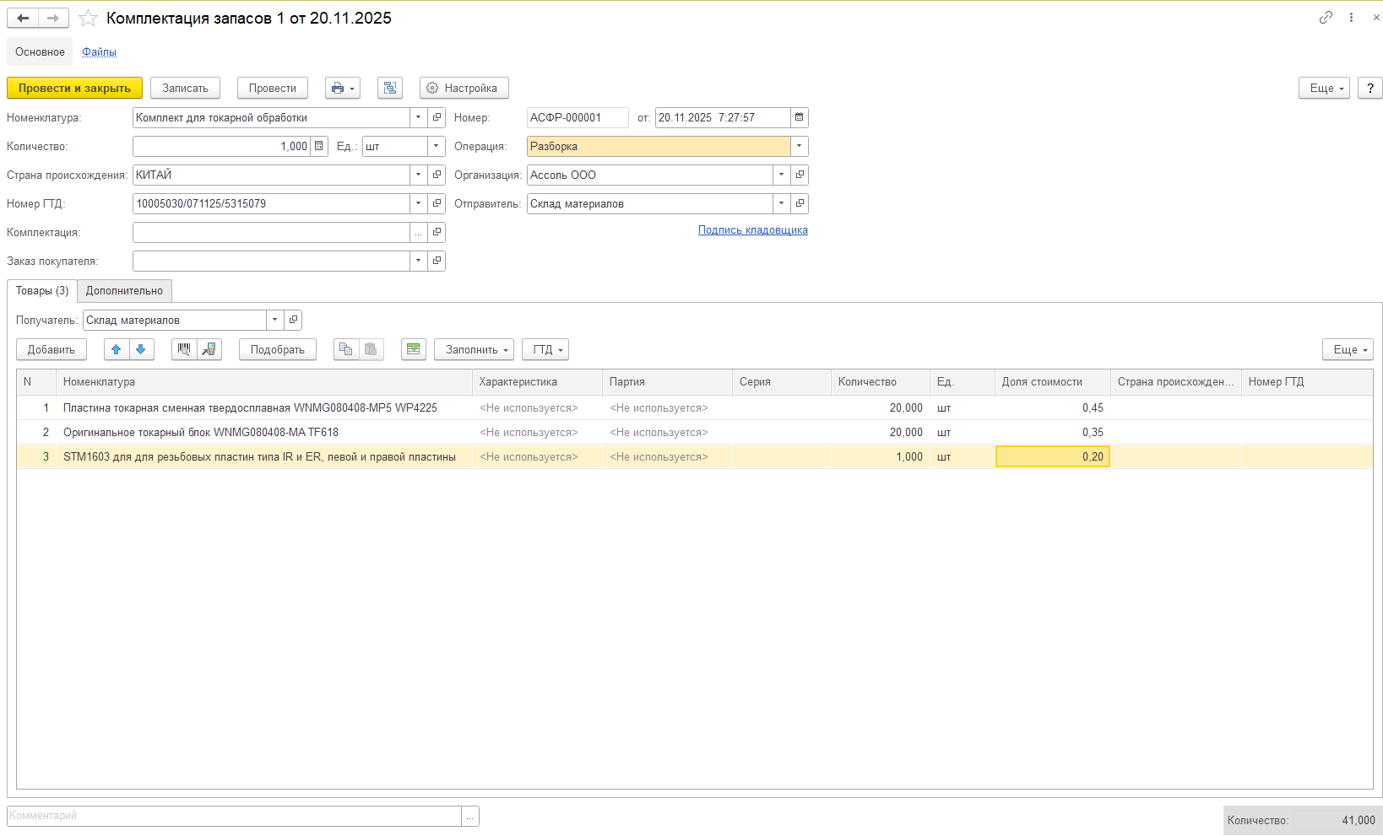Click the data terminal load icon
This screenshot has height=836, width=1383.
tap(209, 349)
